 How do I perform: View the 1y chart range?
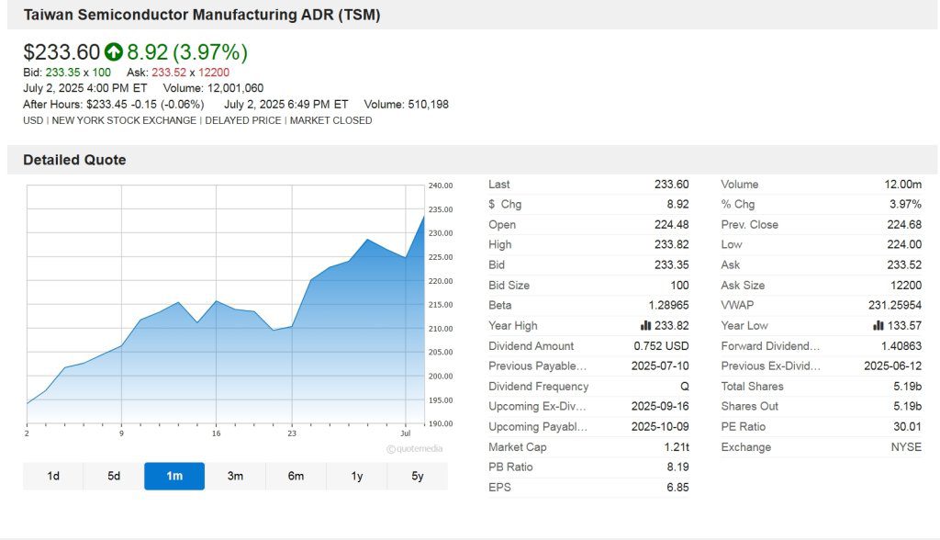356,476
